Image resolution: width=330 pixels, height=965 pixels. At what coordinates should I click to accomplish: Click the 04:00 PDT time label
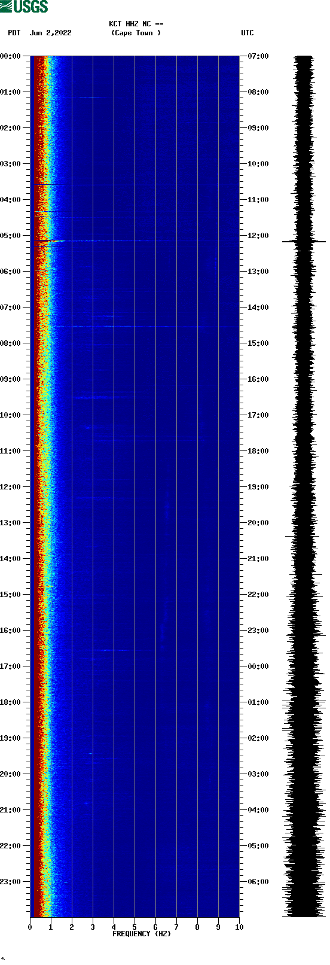coord(10,200)
